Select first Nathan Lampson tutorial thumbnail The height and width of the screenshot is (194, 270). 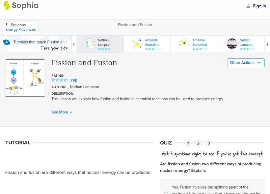(x=90, y=44)
